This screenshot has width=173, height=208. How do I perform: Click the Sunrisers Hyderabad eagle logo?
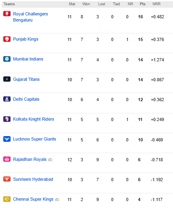click(7, 179)
